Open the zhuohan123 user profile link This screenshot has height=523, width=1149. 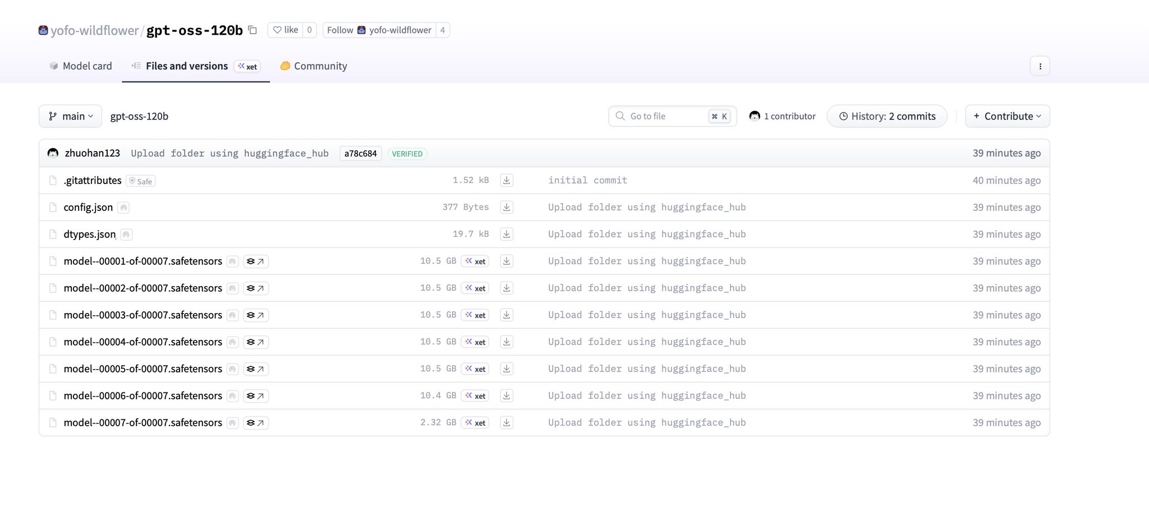point(92,153)
